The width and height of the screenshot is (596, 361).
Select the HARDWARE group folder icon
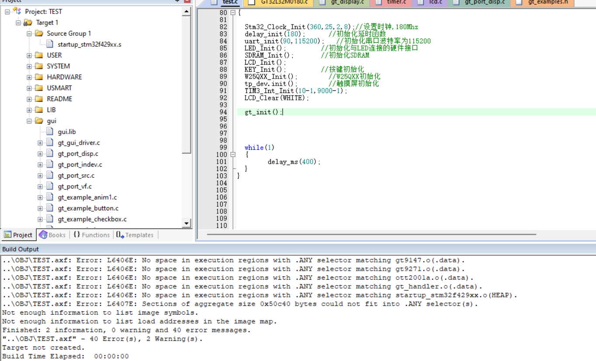click(39, 77)
